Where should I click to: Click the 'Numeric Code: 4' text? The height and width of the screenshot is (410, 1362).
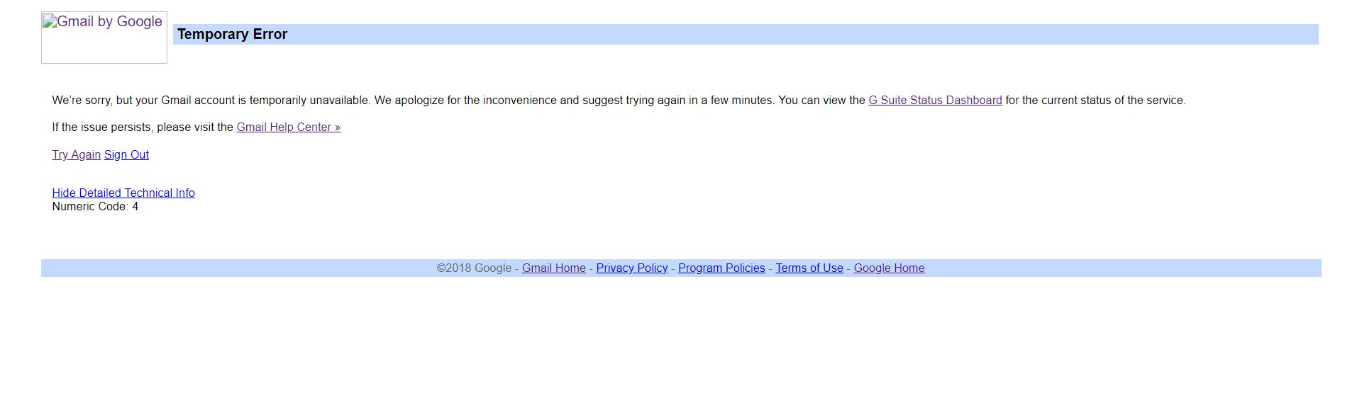tap(95, 207)
